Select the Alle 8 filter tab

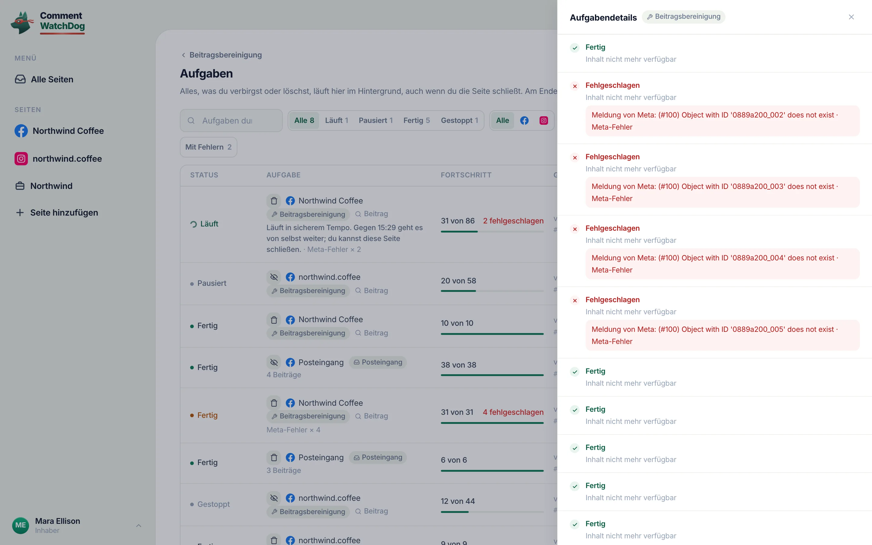coord(304,121)
